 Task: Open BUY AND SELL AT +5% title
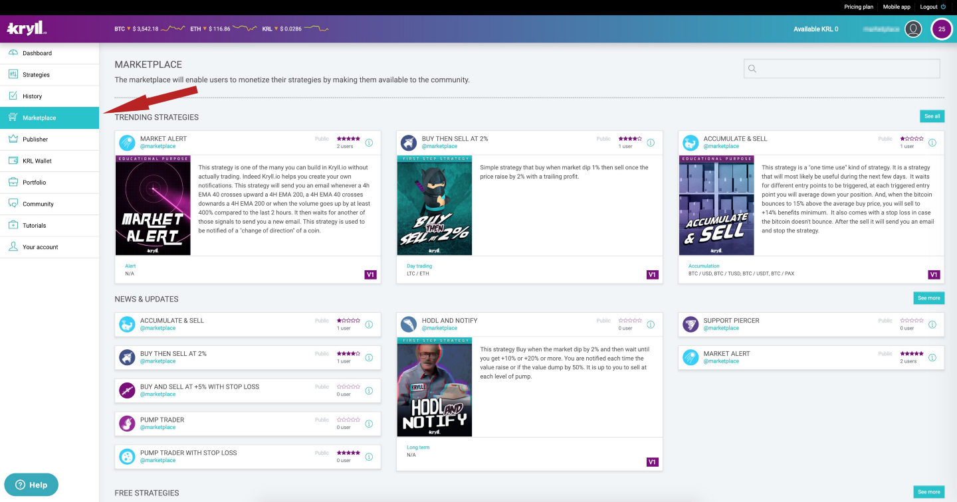[x=199, y=386]
